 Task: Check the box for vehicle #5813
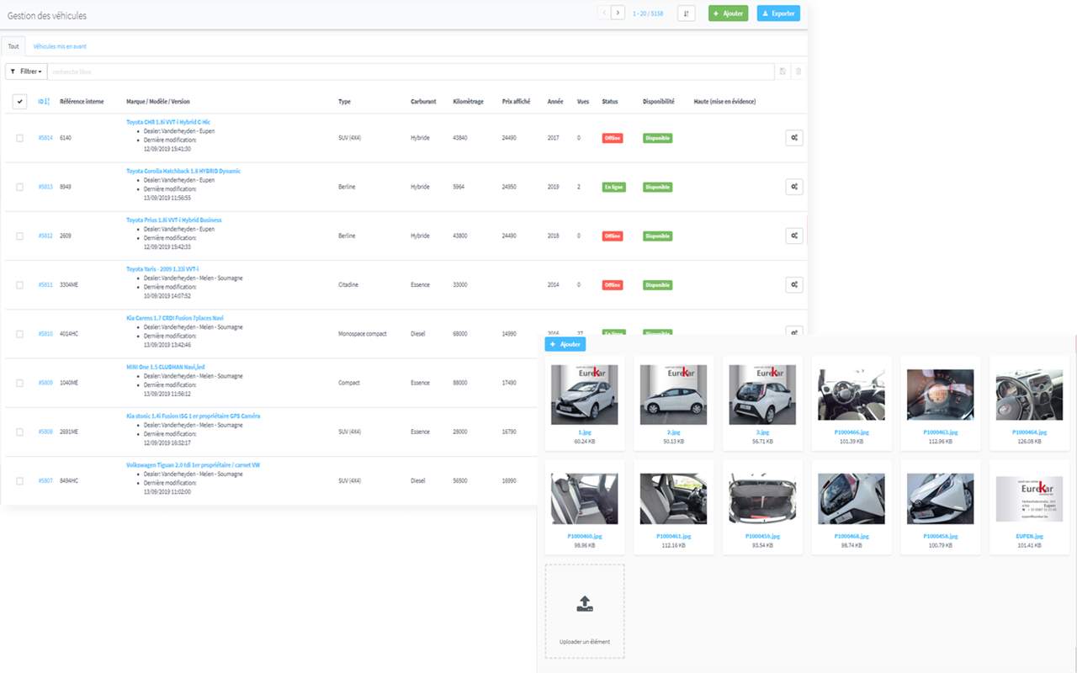[20, 187]
